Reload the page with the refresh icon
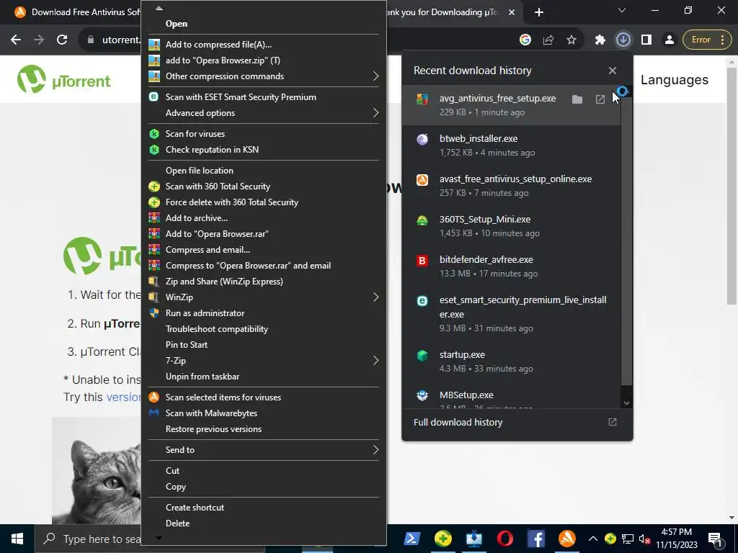 pyautogui.click(x=62, y=40)
